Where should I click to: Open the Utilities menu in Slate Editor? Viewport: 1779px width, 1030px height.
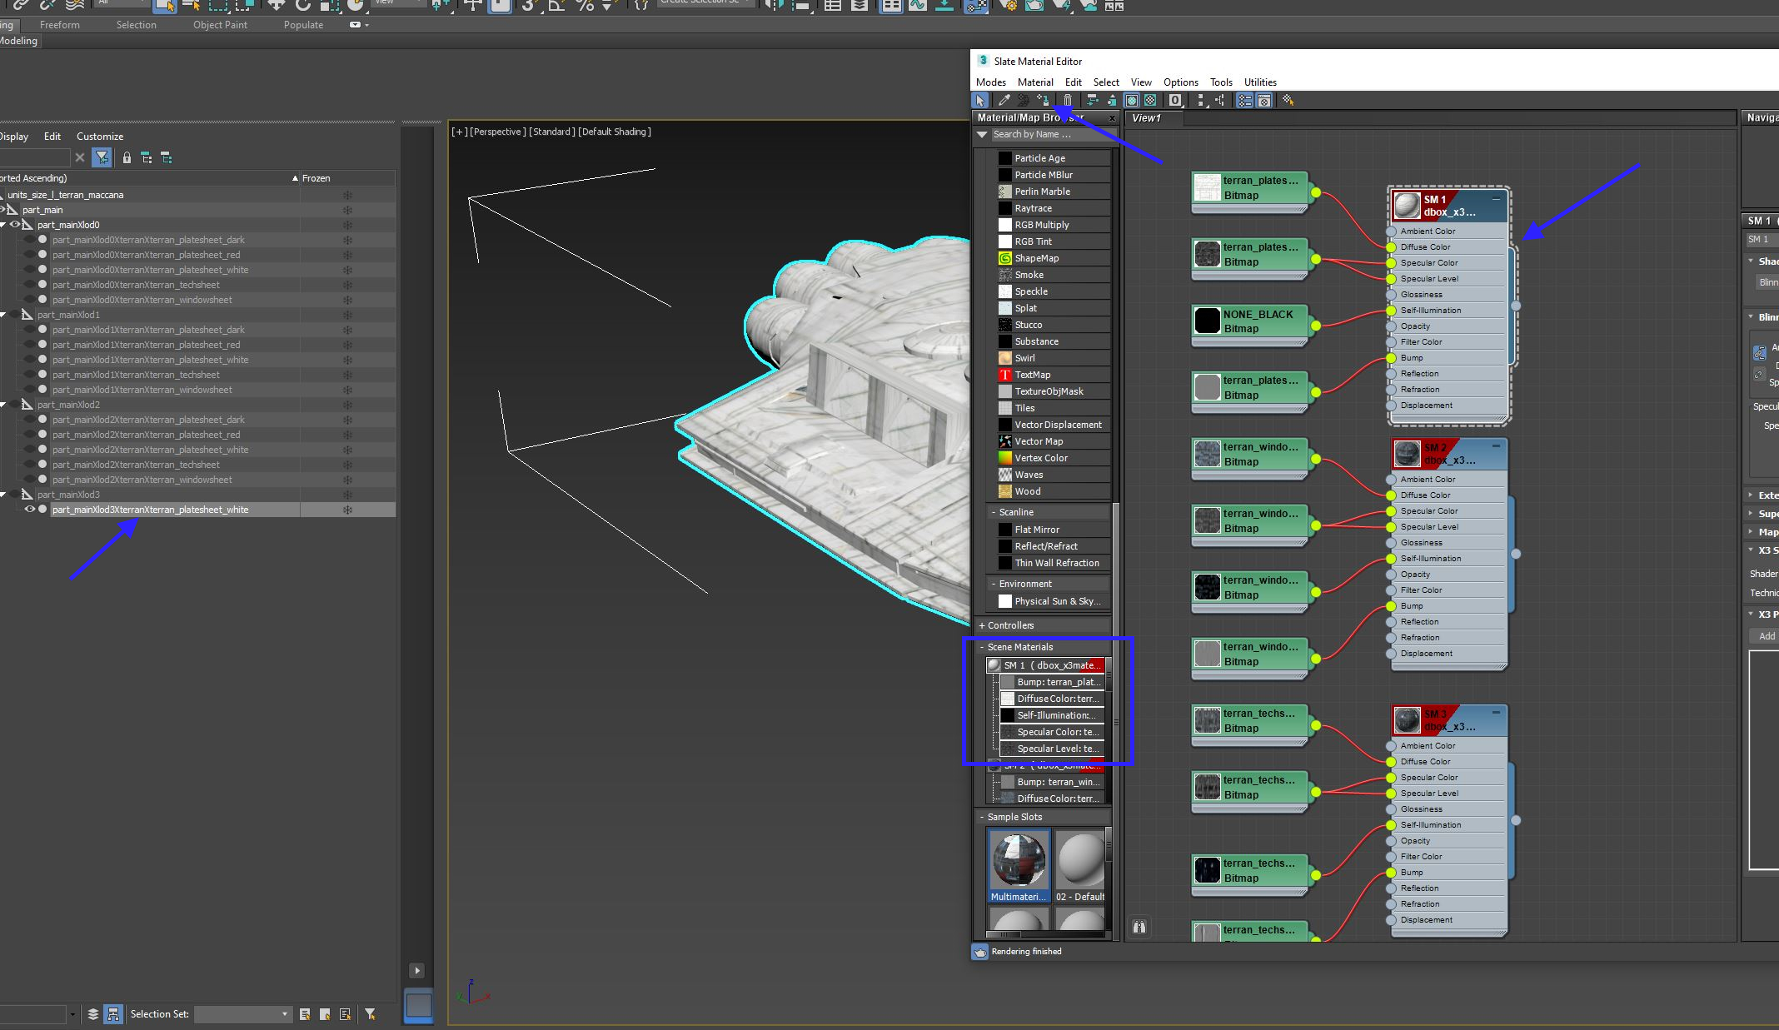(x=1259, y=82)
